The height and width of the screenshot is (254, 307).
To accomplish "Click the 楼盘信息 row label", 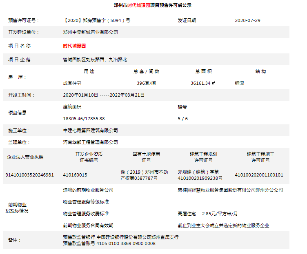I will [19, 113].
